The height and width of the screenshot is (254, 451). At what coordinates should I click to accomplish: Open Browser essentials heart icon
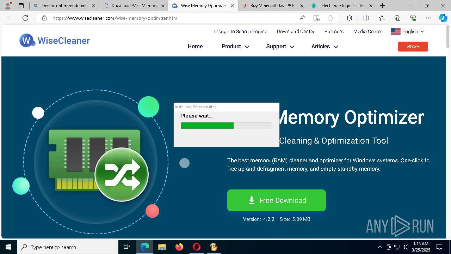coord(413,18)
